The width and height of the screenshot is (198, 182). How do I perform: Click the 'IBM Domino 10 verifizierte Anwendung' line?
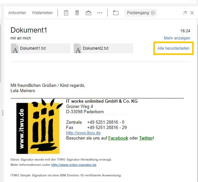(66, 175)
